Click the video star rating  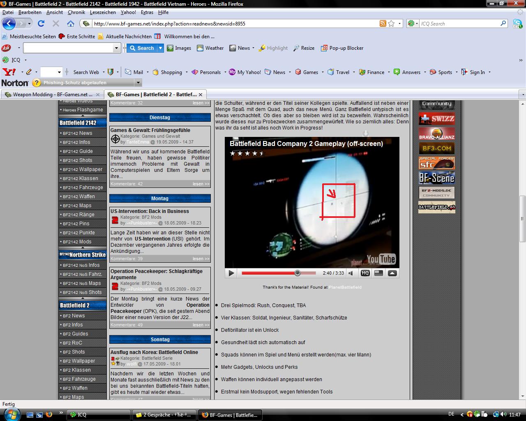tap(247, 153)
